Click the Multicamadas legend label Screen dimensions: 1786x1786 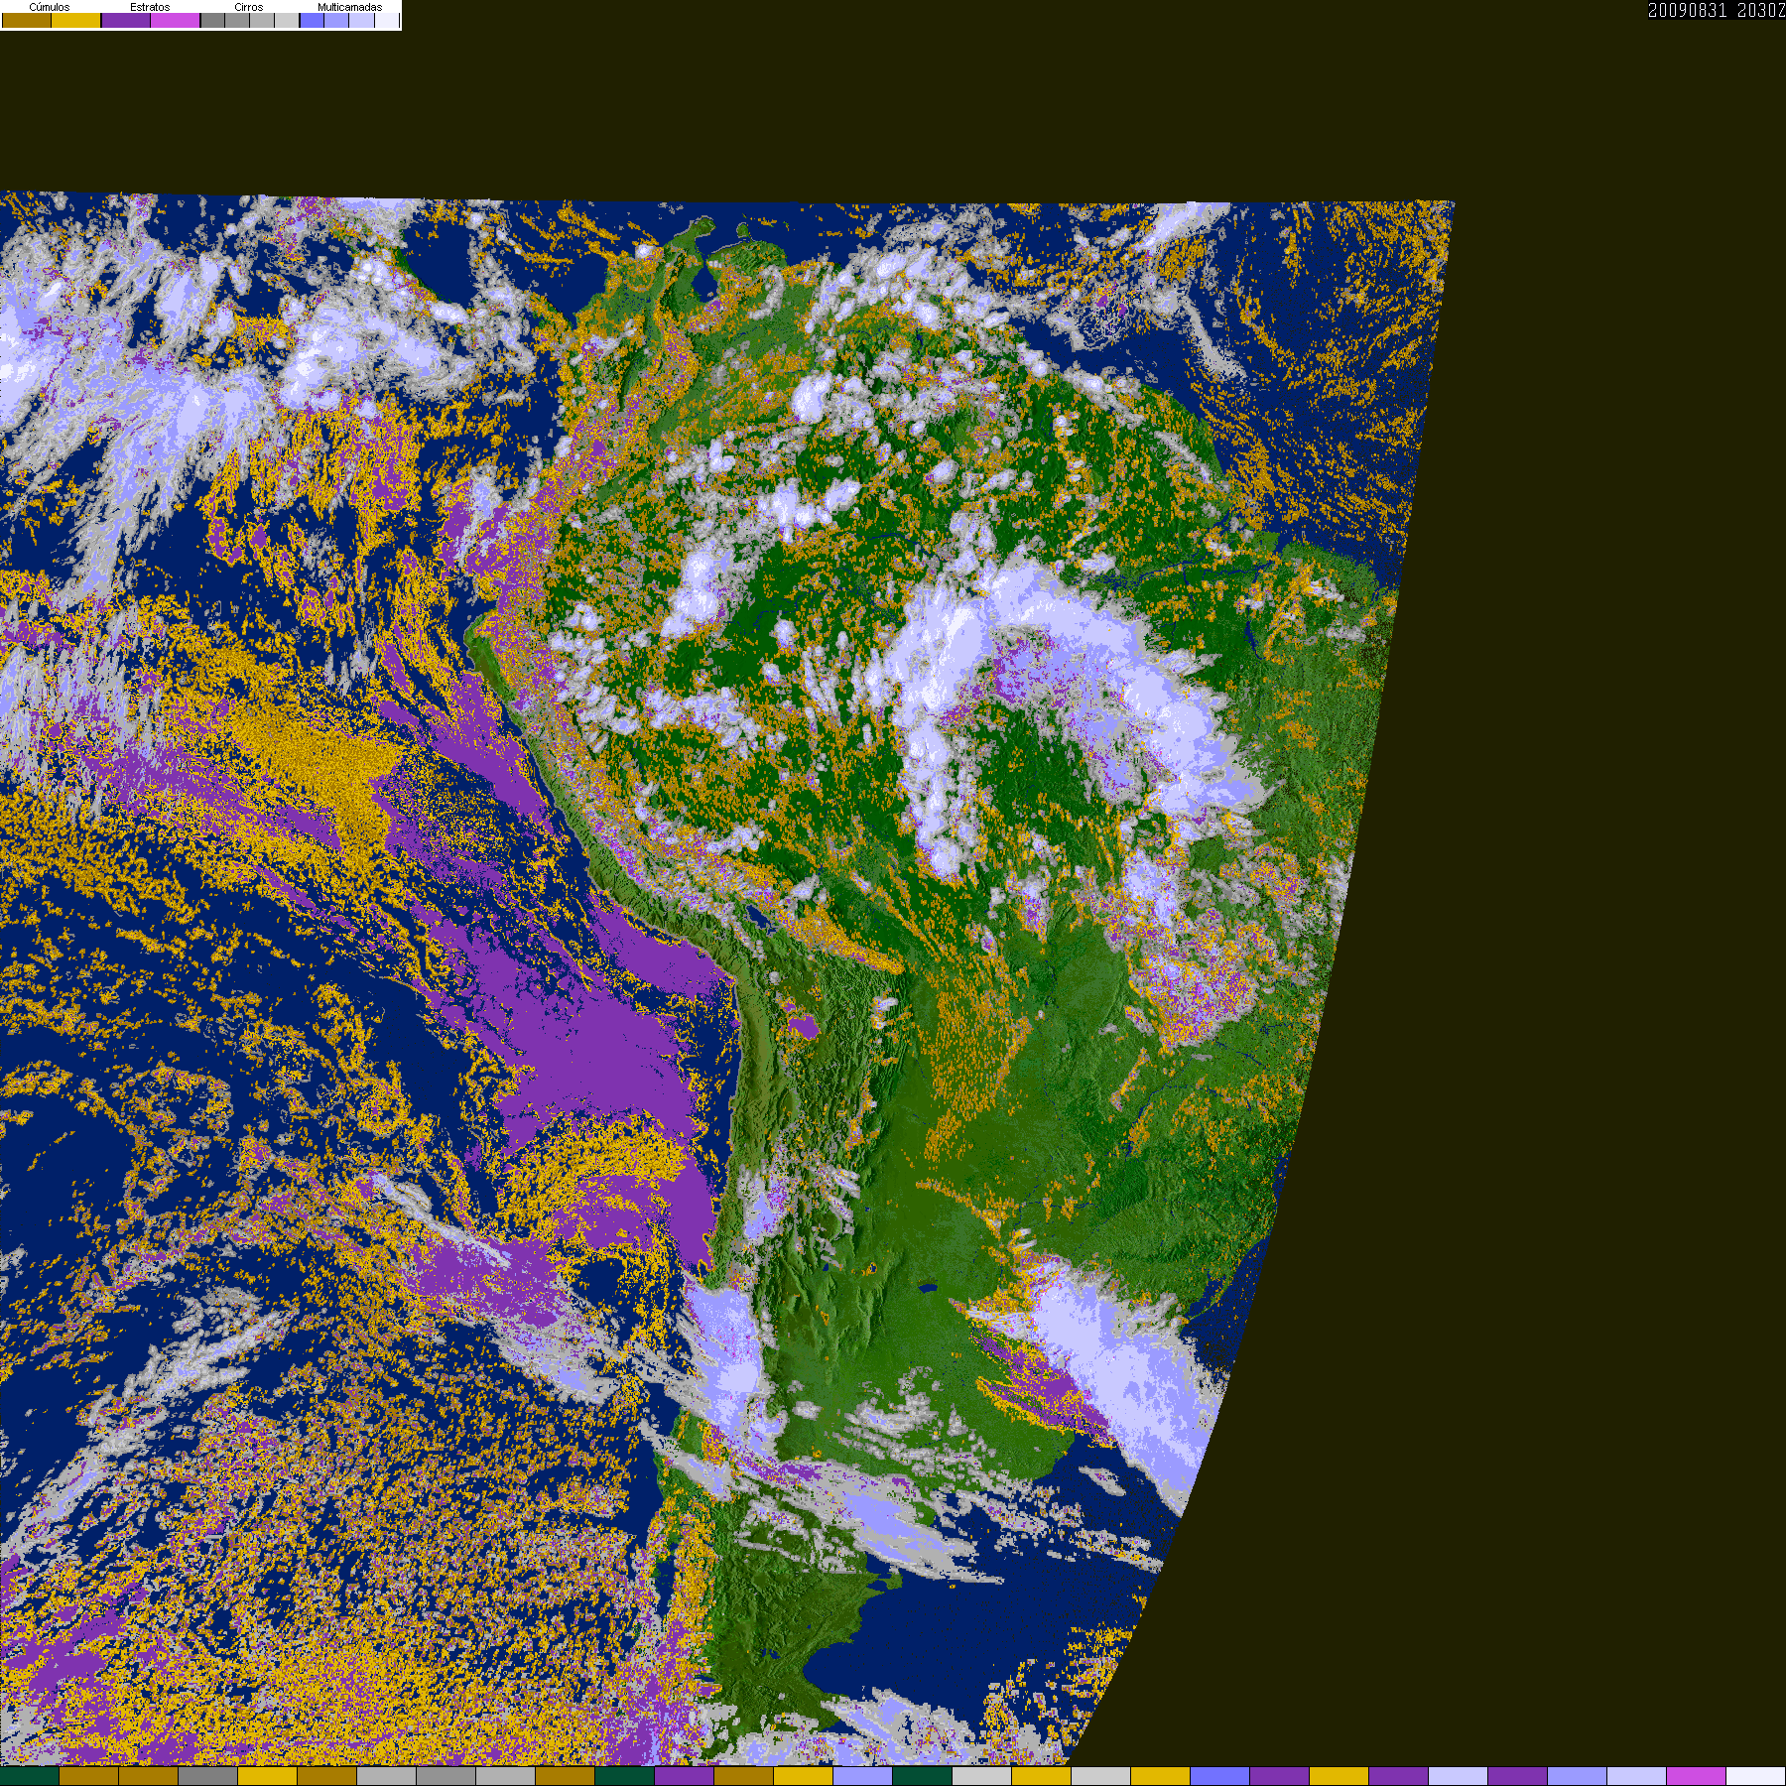point(349,7)
